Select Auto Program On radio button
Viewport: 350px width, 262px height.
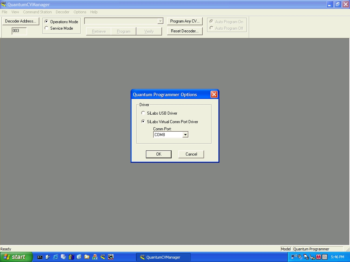211,21
